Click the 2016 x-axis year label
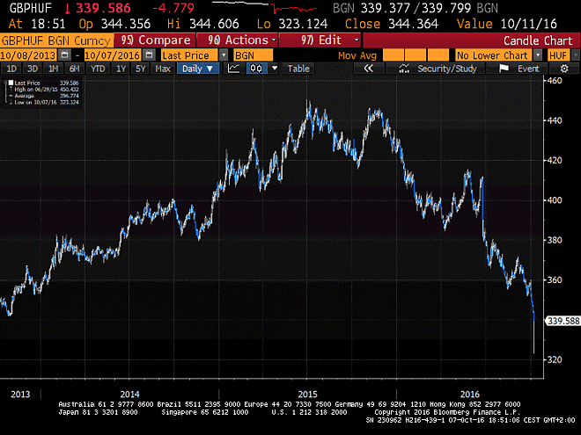 coord(469,395)
